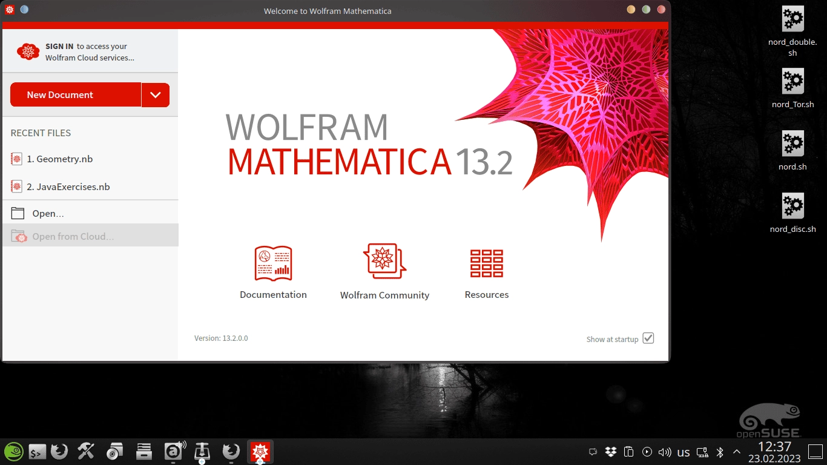Image resolution: width=827 pixels, height=465 pixels.
Task: Open the volume control tray icon
Action: 665,452
